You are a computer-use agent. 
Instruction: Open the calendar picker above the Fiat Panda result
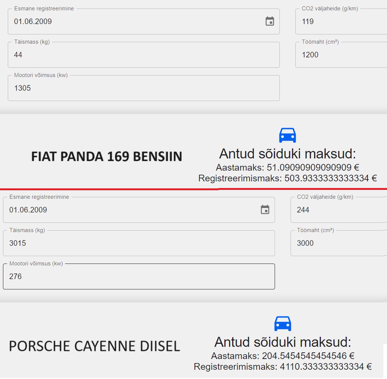270,21
